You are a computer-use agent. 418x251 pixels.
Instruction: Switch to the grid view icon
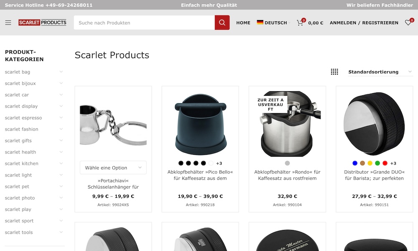click(x=334, y=72)
